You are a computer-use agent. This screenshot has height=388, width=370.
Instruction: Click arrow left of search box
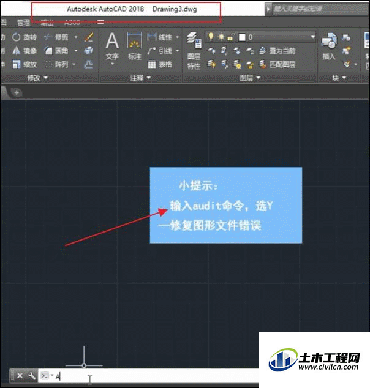click(x=268, y=9)
